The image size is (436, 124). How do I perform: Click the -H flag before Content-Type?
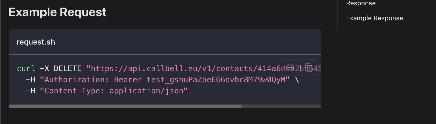[x=31, y=91]
